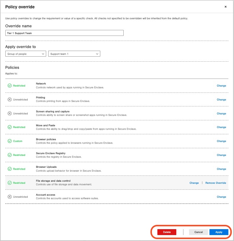Click File storage restricted check icon

[10, 183]
